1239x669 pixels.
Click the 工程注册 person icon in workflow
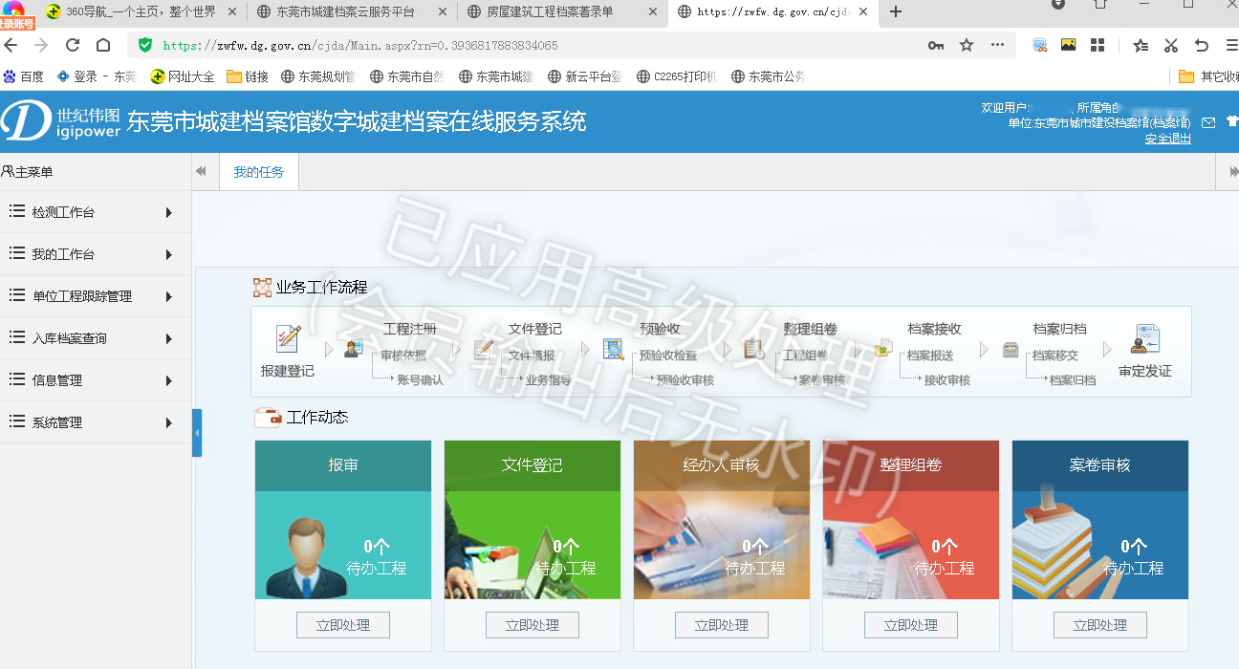(x=354, y=350)
